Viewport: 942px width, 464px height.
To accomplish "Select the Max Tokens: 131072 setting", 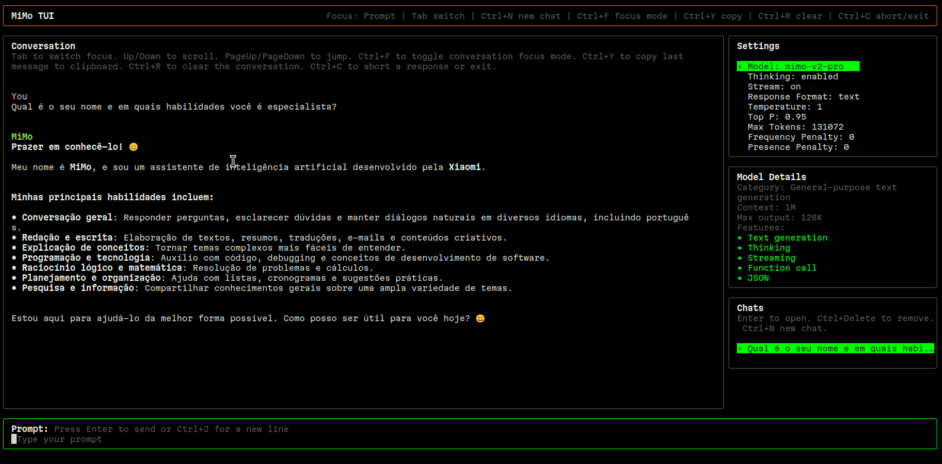I will [x=796, y=127].
